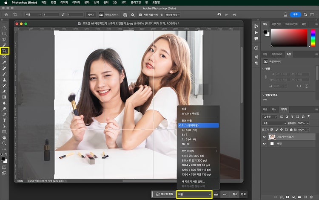Choose the 16 : 9 ratio option

click(186, 144)
